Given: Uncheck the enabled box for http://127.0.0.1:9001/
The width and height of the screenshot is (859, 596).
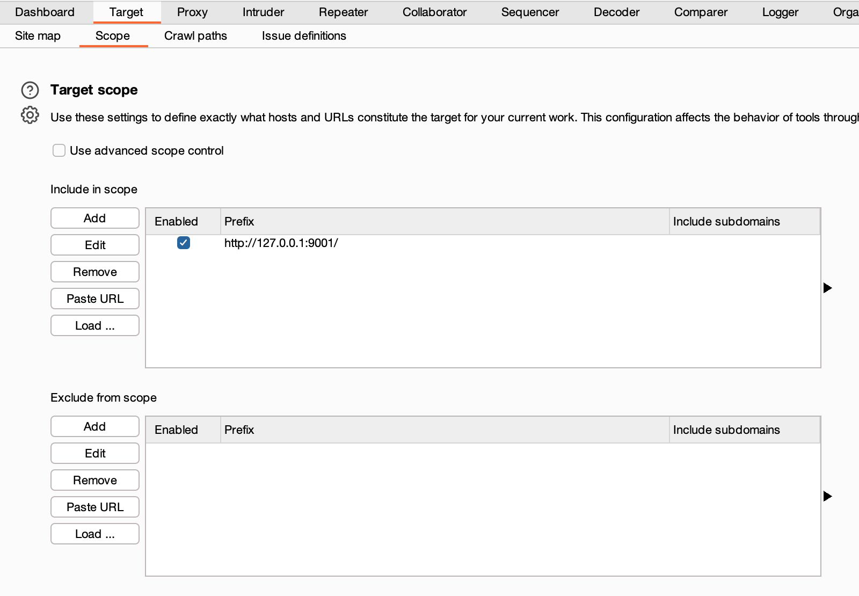Looking at the screenshot, I should click(x=184, y=243).
